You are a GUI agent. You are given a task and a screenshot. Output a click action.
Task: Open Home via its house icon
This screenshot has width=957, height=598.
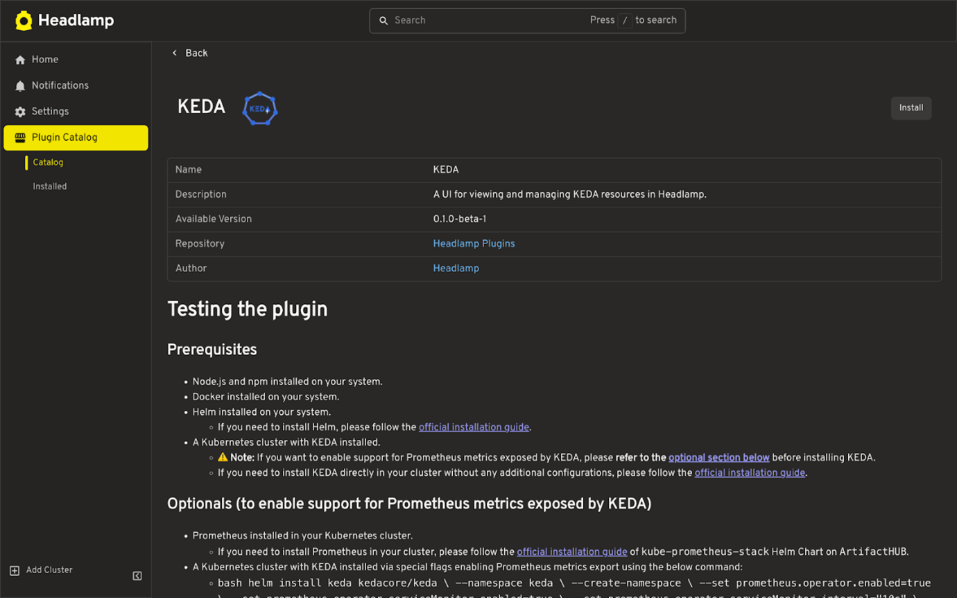click(20, 60)
